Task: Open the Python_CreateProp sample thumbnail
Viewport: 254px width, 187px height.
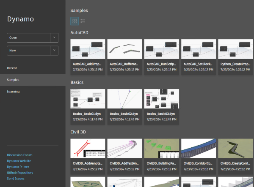Action: coord(235,49)
